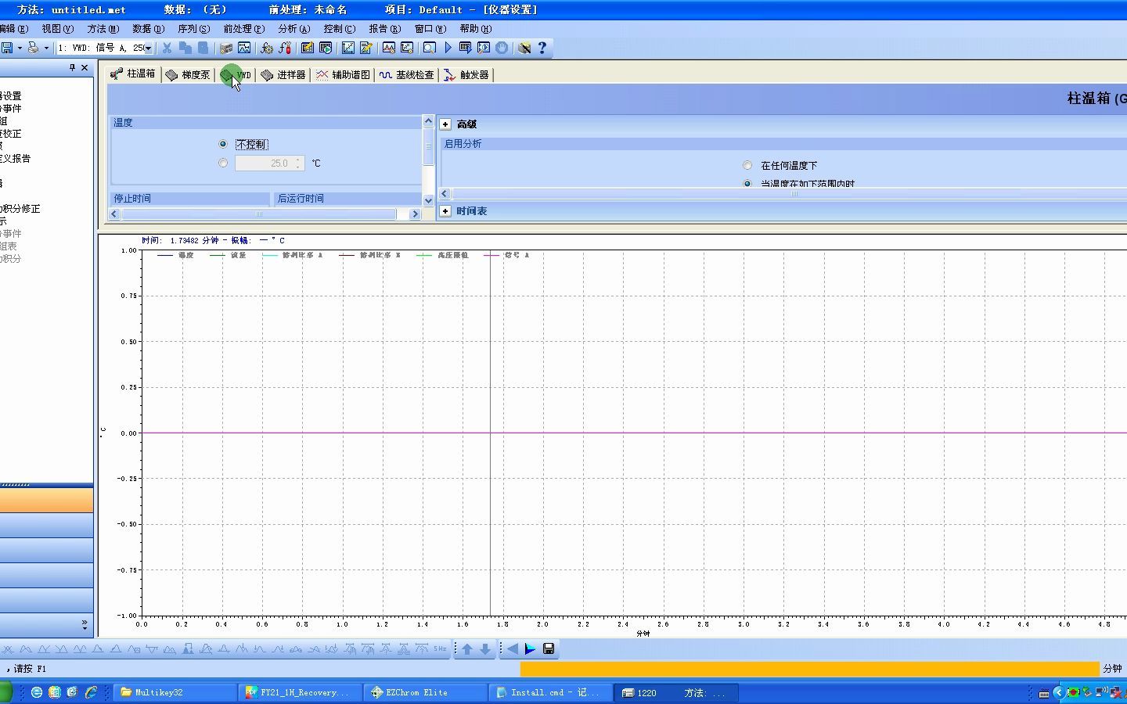Click the Cut scissors icon
This screenshot has width=1127, height=704.
coord(167,48)
